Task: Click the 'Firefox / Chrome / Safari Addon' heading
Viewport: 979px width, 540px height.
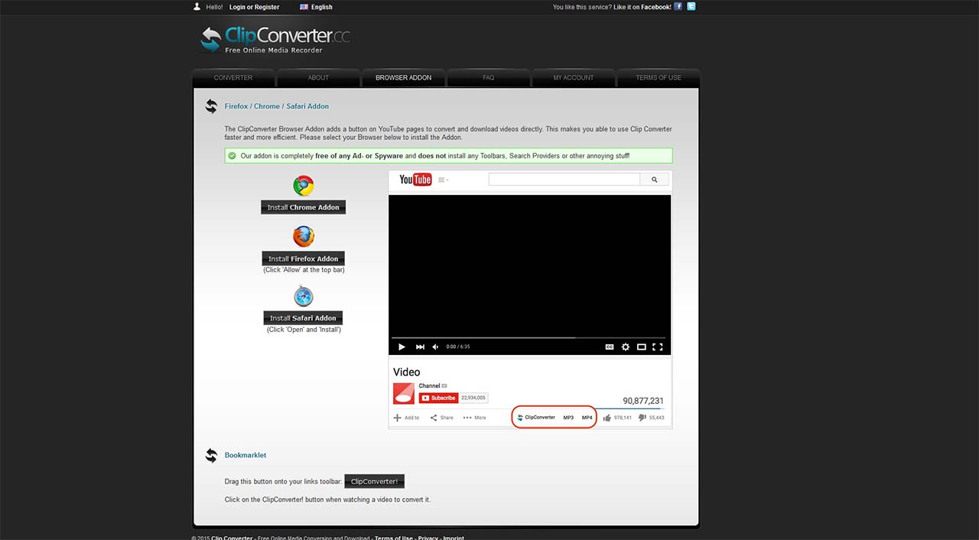Action: [277, 106]
